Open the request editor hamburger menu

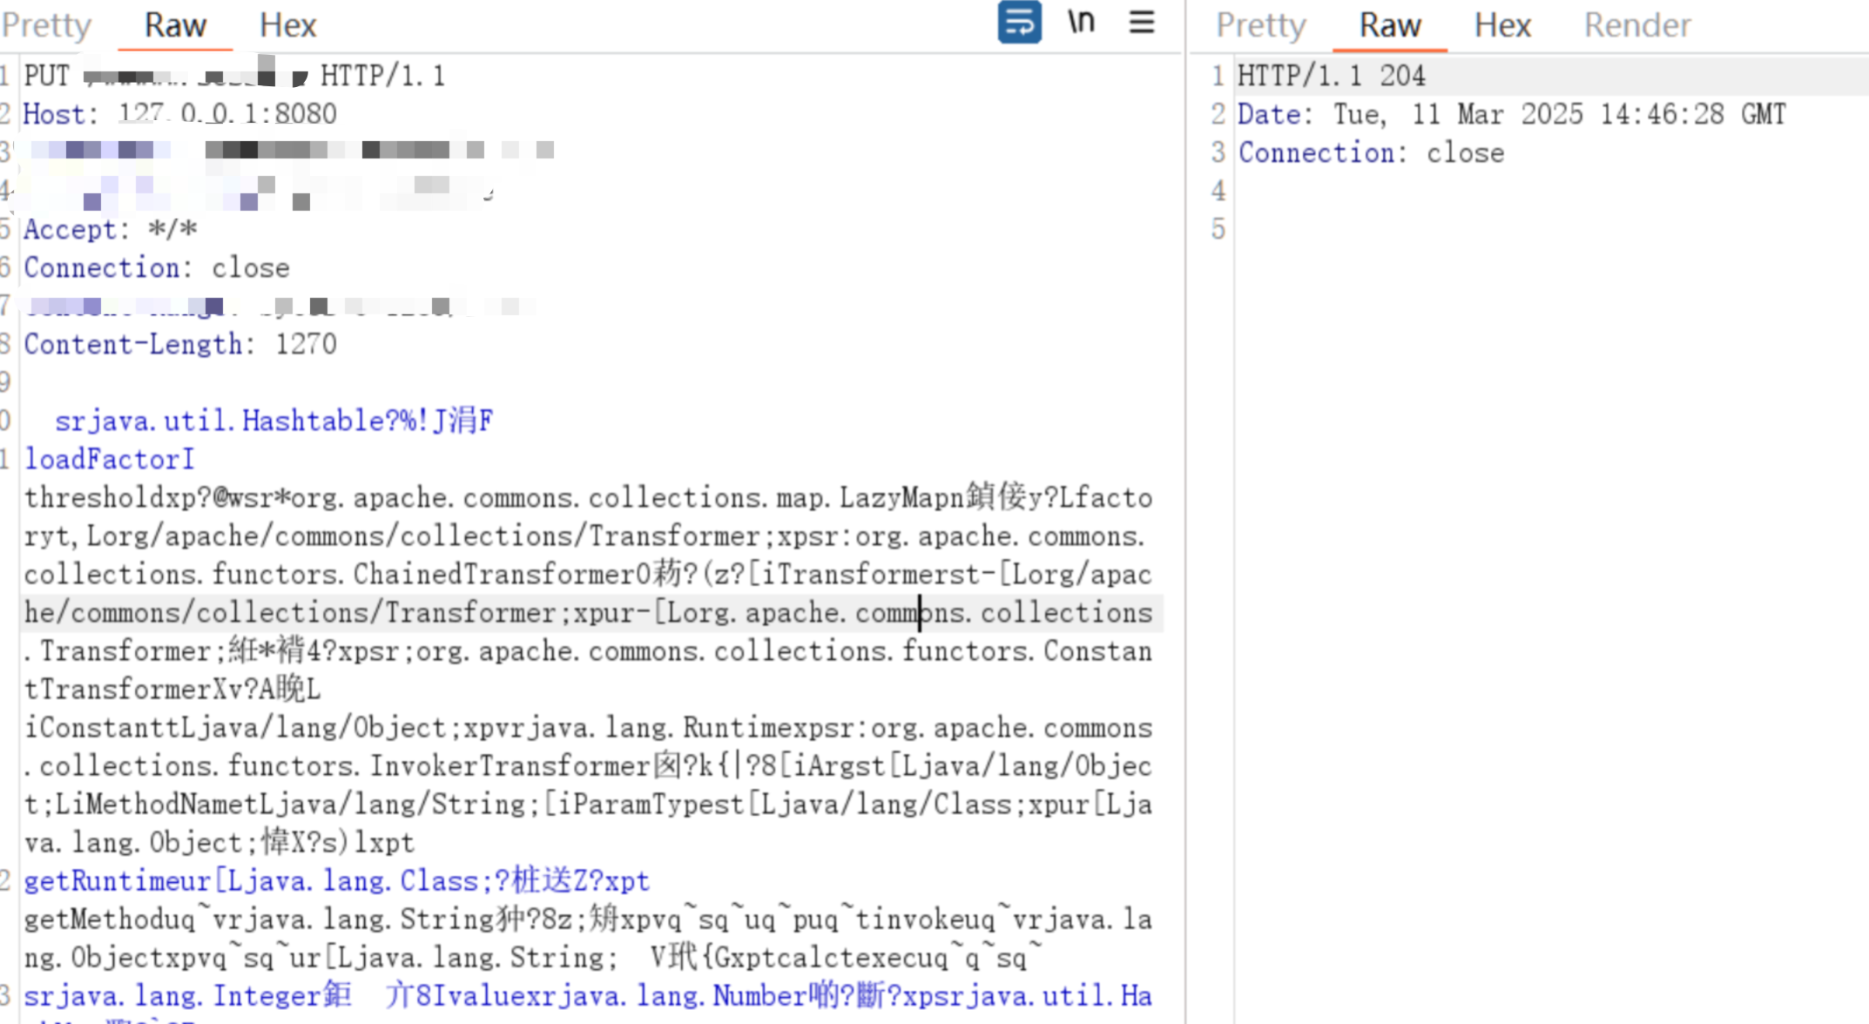coord(1141,23)
